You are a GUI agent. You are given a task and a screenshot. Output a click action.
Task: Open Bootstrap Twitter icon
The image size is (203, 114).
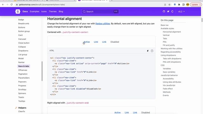(x=168, y=11)
